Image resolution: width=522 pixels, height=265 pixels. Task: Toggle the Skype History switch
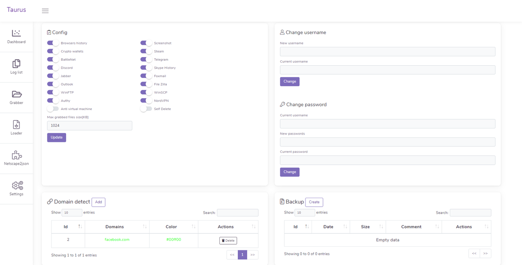(146, 68)
